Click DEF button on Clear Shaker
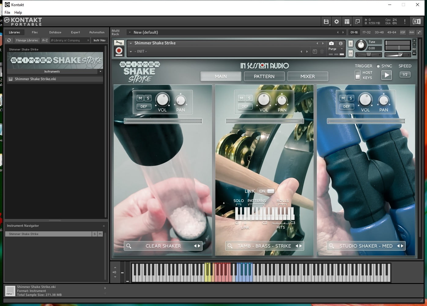 coord(144,106)
